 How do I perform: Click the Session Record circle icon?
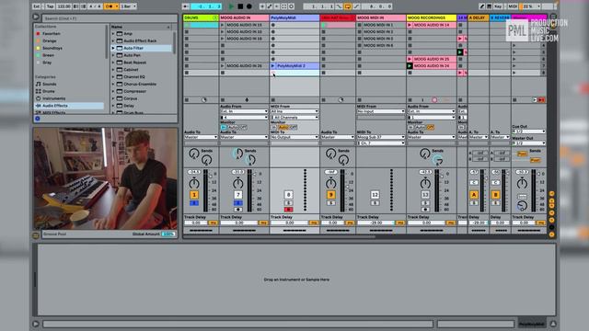click(291, 6)
